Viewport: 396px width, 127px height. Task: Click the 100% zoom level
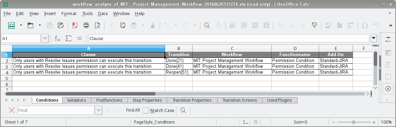point(386,122)
